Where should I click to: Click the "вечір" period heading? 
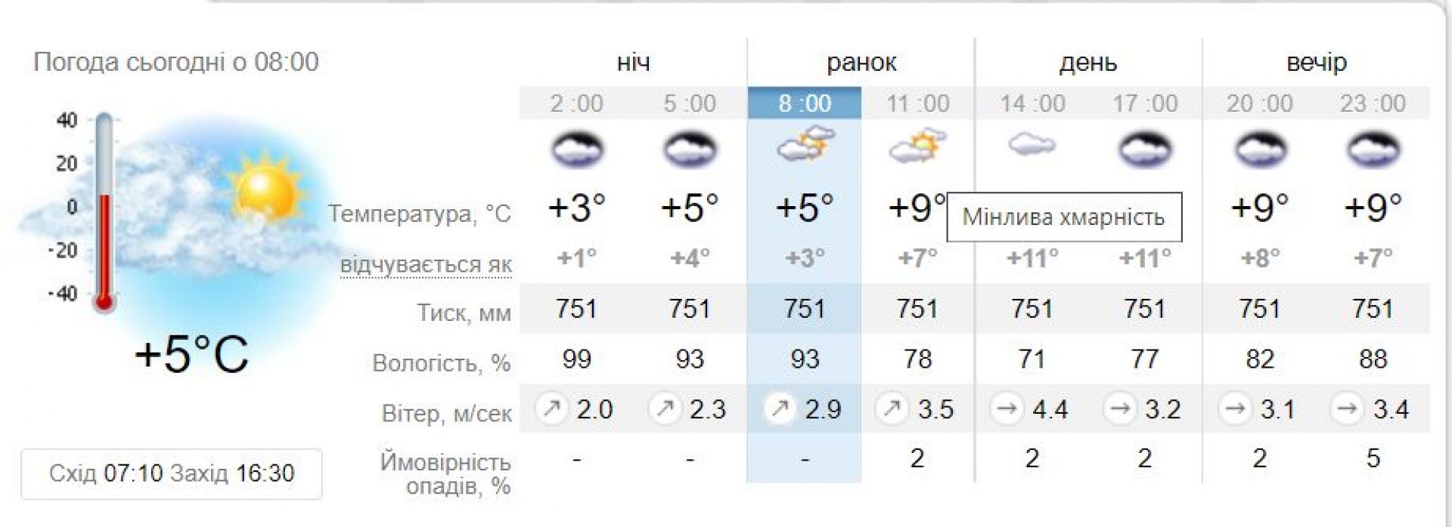pyautogui.click(x=1316, y=62)
